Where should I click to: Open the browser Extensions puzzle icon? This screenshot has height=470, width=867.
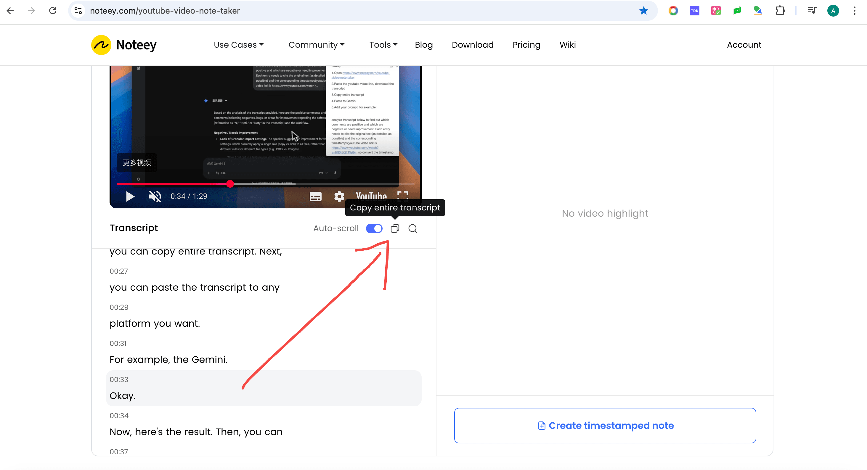click(x=780, y=10)
